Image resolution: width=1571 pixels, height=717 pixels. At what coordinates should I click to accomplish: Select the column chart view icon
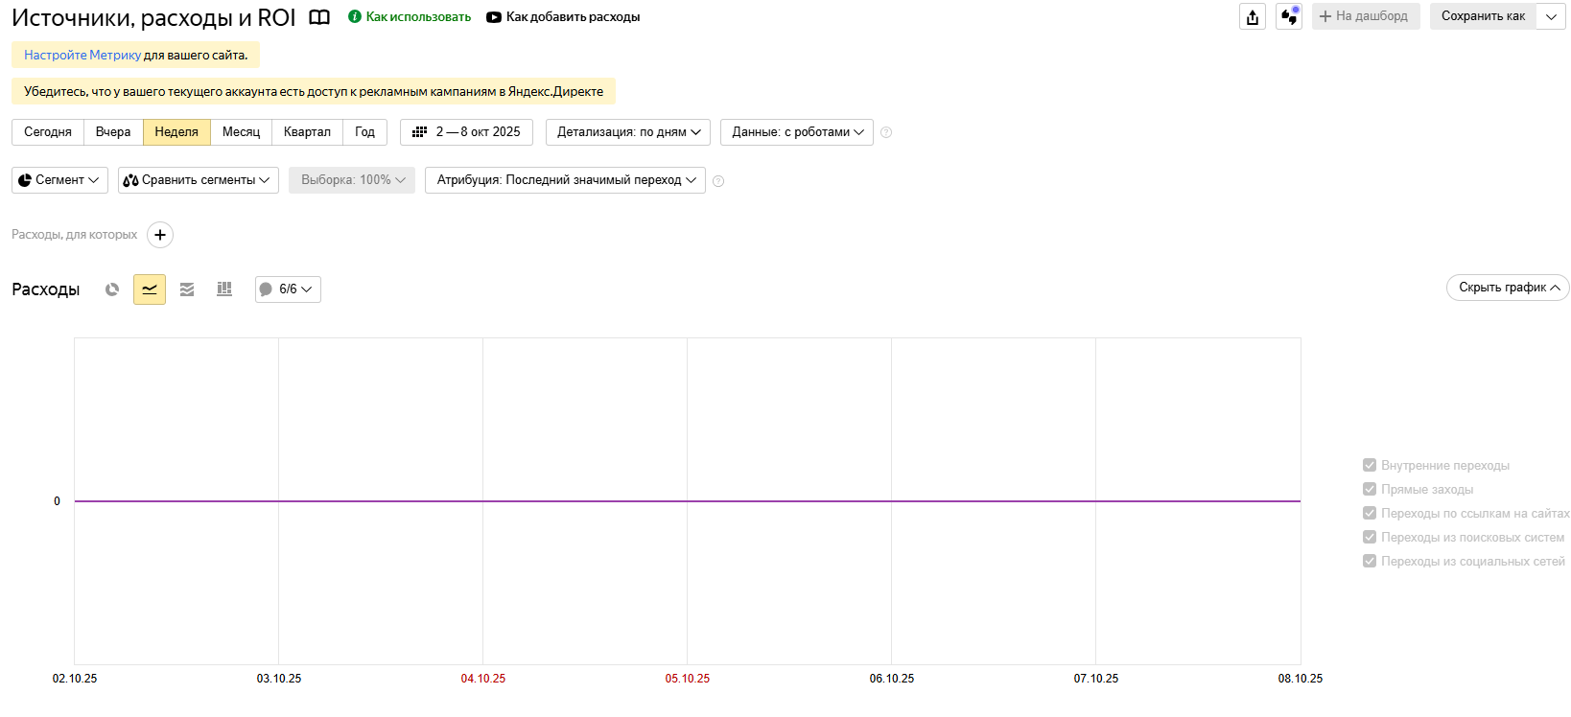coord(224,289)
